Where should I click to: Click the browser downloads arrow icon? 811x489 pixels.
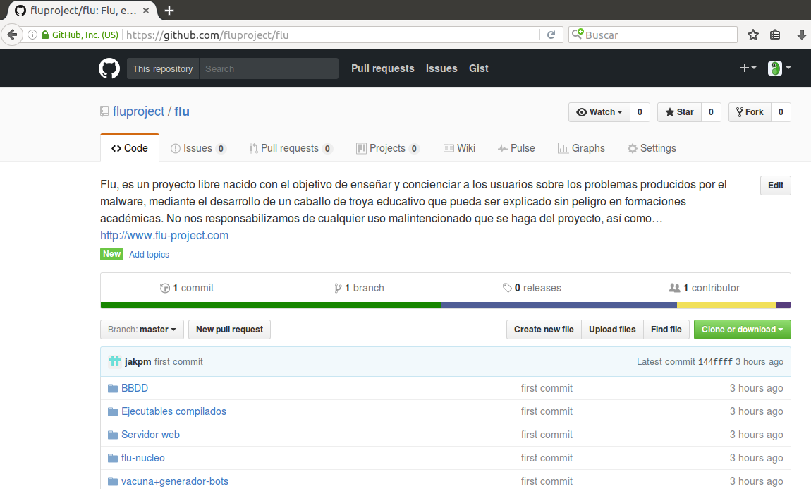pyautogui.click(x=802, y=34)
